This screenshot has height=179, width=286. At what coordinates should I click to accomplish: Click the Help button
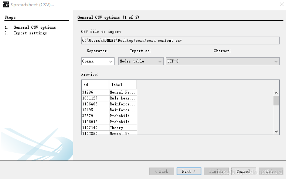271,171
